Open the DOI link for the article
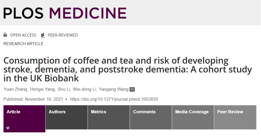Image resolution: width=261 pixels, height=138 pixels. pos(114,99)
